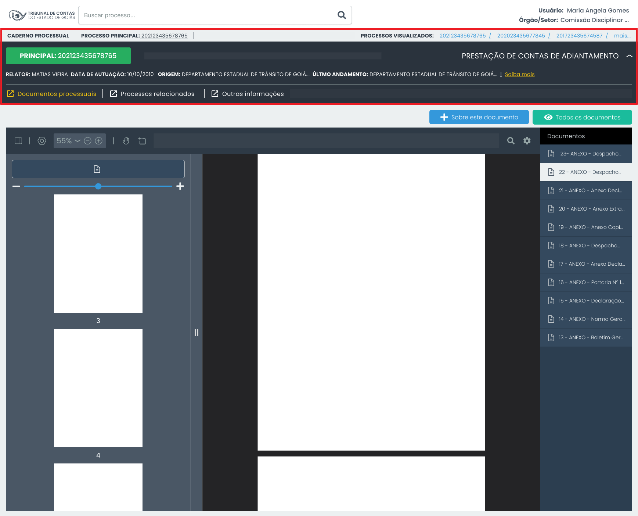Toggle the left sidebar panel icon
Screen dimensions: 638x516
click(x=18, y=141)
